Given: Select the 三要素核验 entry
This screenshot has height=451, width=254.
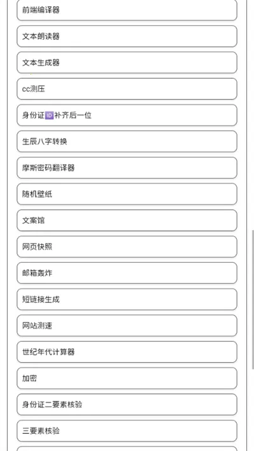Looking at the screenshot, I should point(127,431).
